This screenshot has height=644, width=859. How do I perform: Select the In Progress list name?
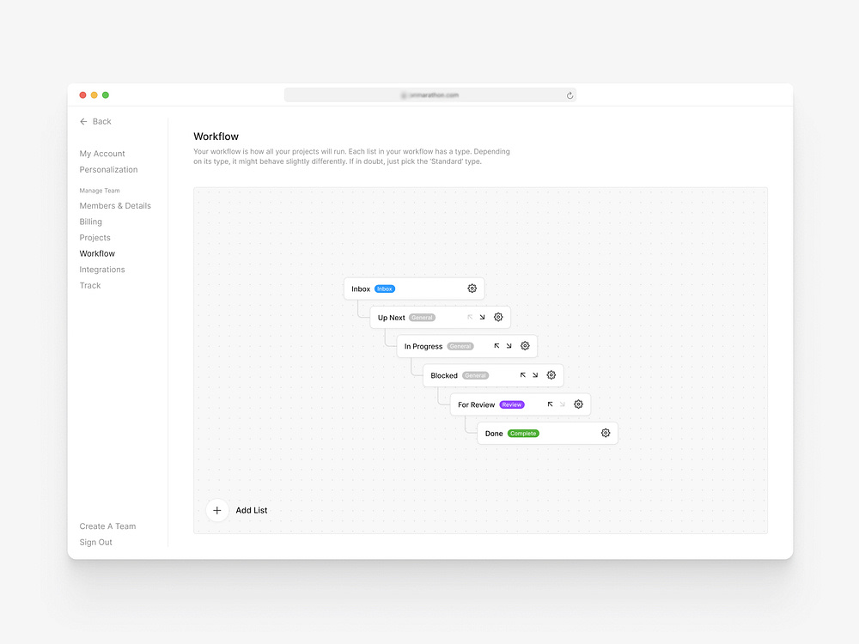pyautogui.click(x=423, y=347)
